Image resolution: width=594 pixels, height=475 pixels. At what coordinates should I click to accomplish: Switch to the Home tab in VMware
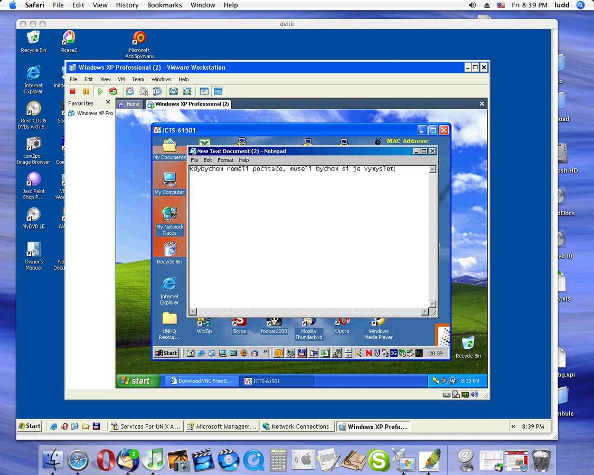pyautogui.click(x=129, y=104)
